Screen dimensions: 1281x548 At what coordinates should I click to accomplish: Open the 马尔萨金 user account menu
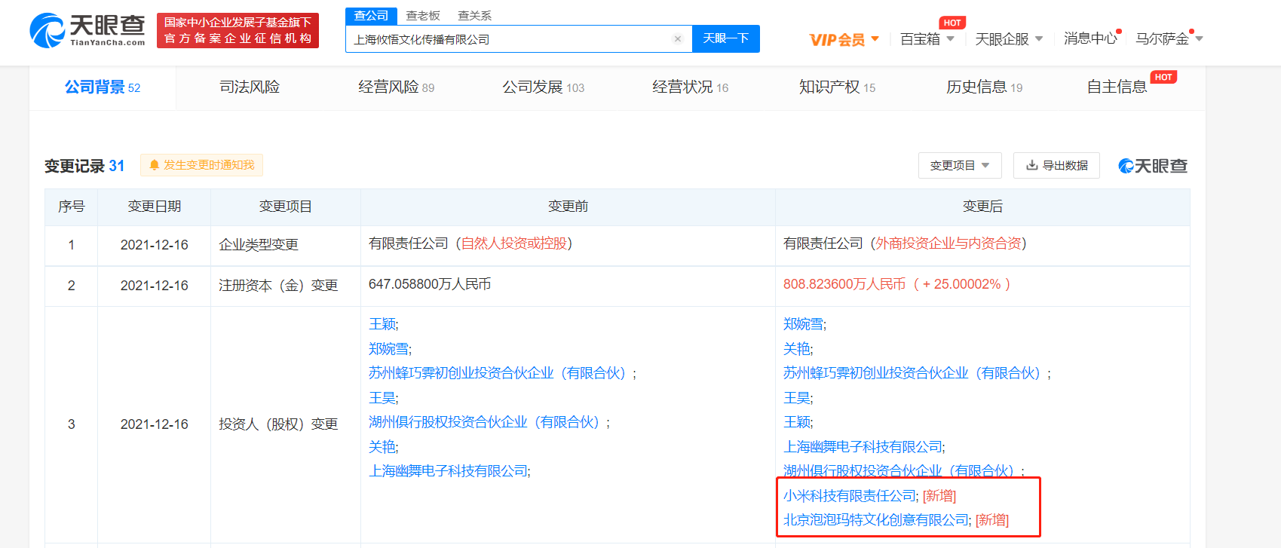[1169, 38]
